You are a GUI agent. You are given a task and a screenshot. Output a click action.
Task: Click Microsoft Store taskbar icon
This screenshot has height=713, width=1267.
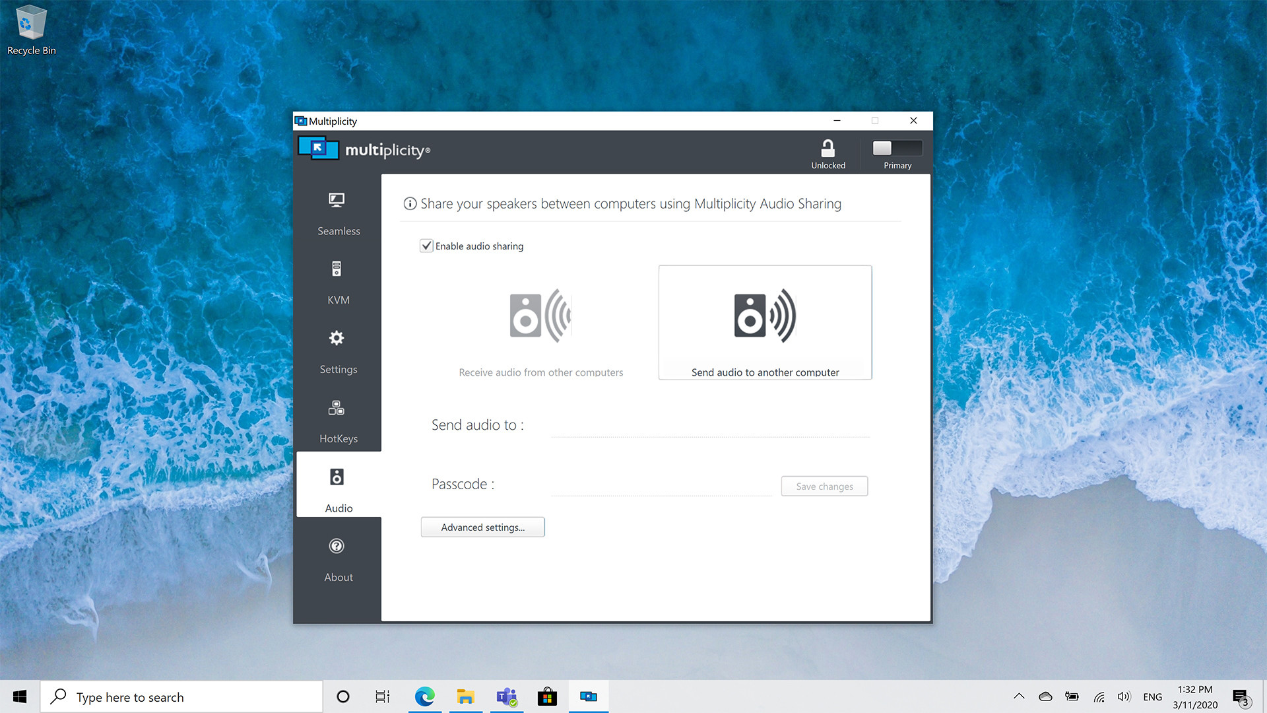[x=546, y=696]
